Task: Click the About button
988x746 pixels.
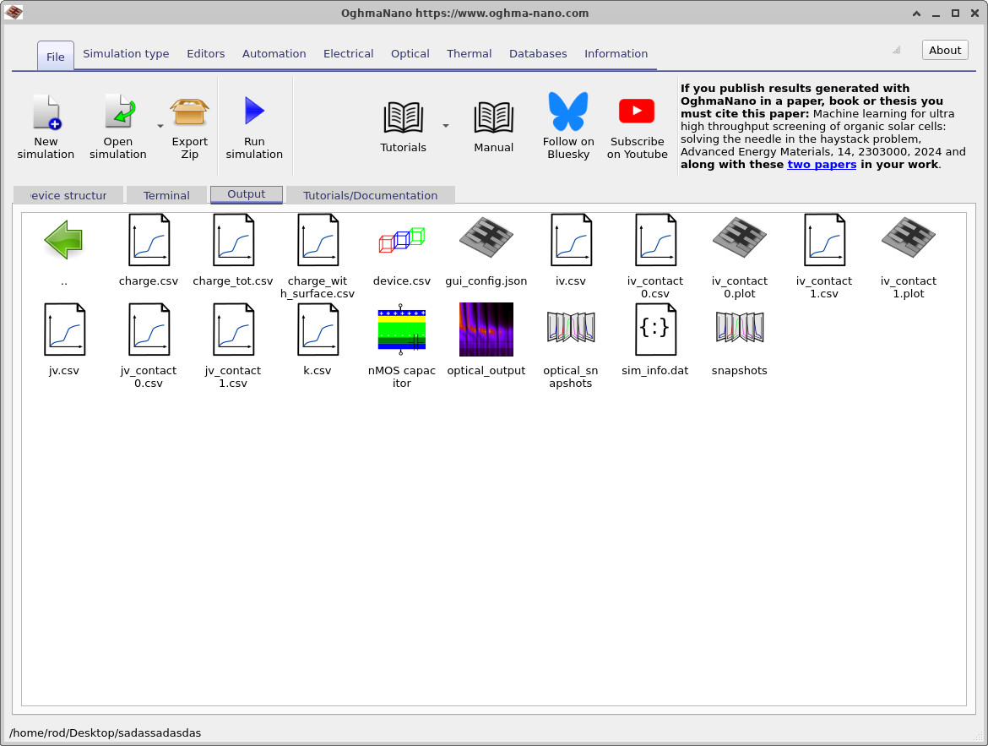Action: [944, 49]
